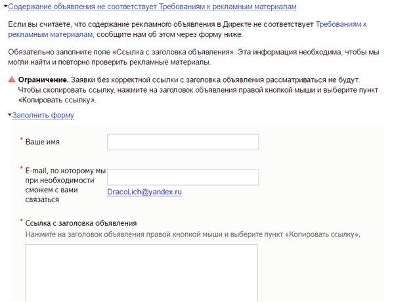The image size is (394, 302).
Task: Insert the suggested DracoLich@yandex.ru email address
Action: pos(144,192)
